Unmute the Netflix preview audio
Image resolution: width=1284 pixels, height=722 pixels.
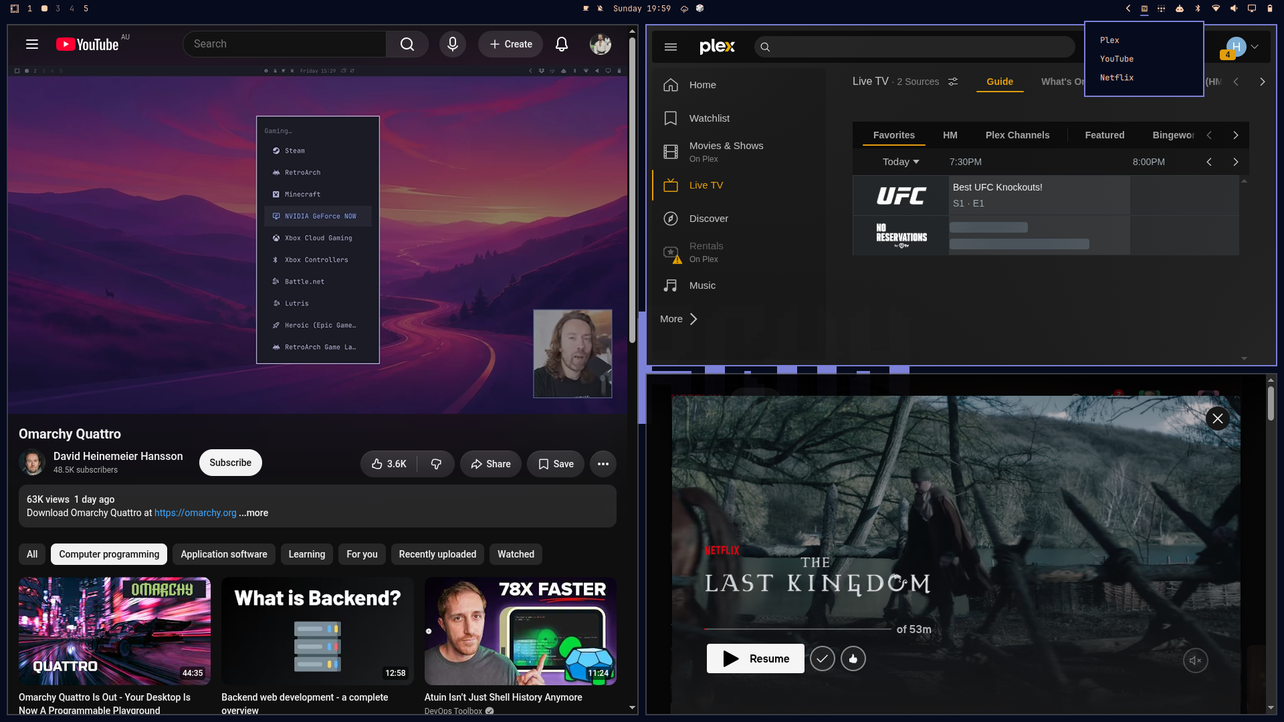pyautogui.click(x=1195, y=660)
